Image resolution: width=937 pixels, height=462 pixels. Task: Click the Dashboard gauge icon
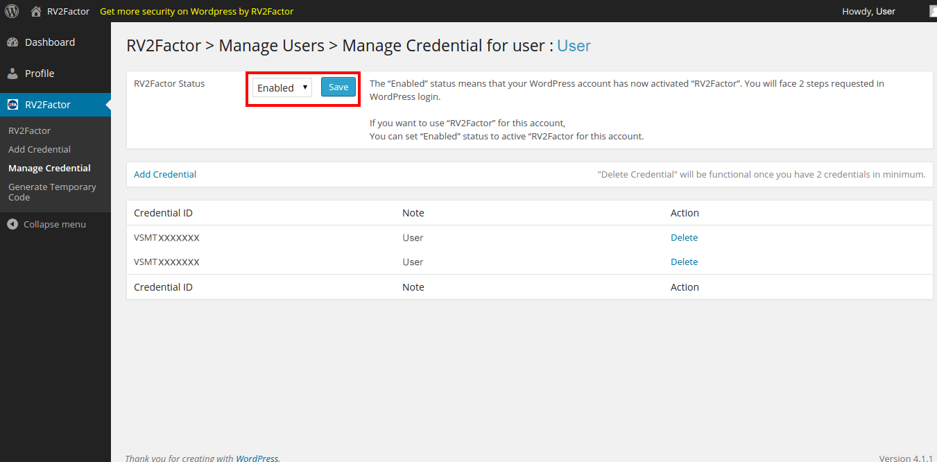pyautogui.click(x=12, y=42)
